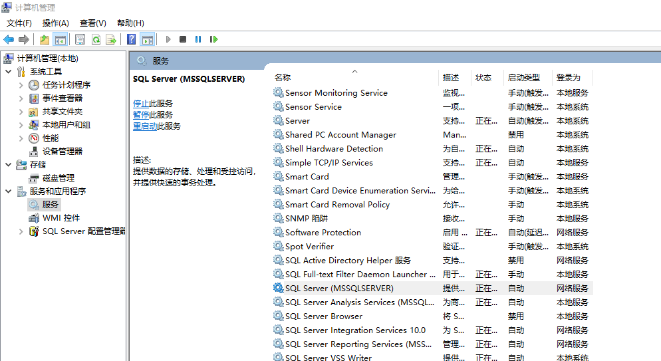
Task: Select SQL Active Directory Helper 服务
Action: point(432,260)
